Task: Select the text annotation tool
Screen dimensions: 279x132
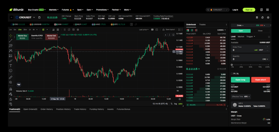Action: click(x=11, y=66)
